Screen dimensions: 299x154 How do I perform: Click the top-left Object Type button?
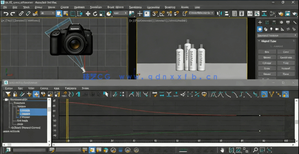(x=267, y=52)
